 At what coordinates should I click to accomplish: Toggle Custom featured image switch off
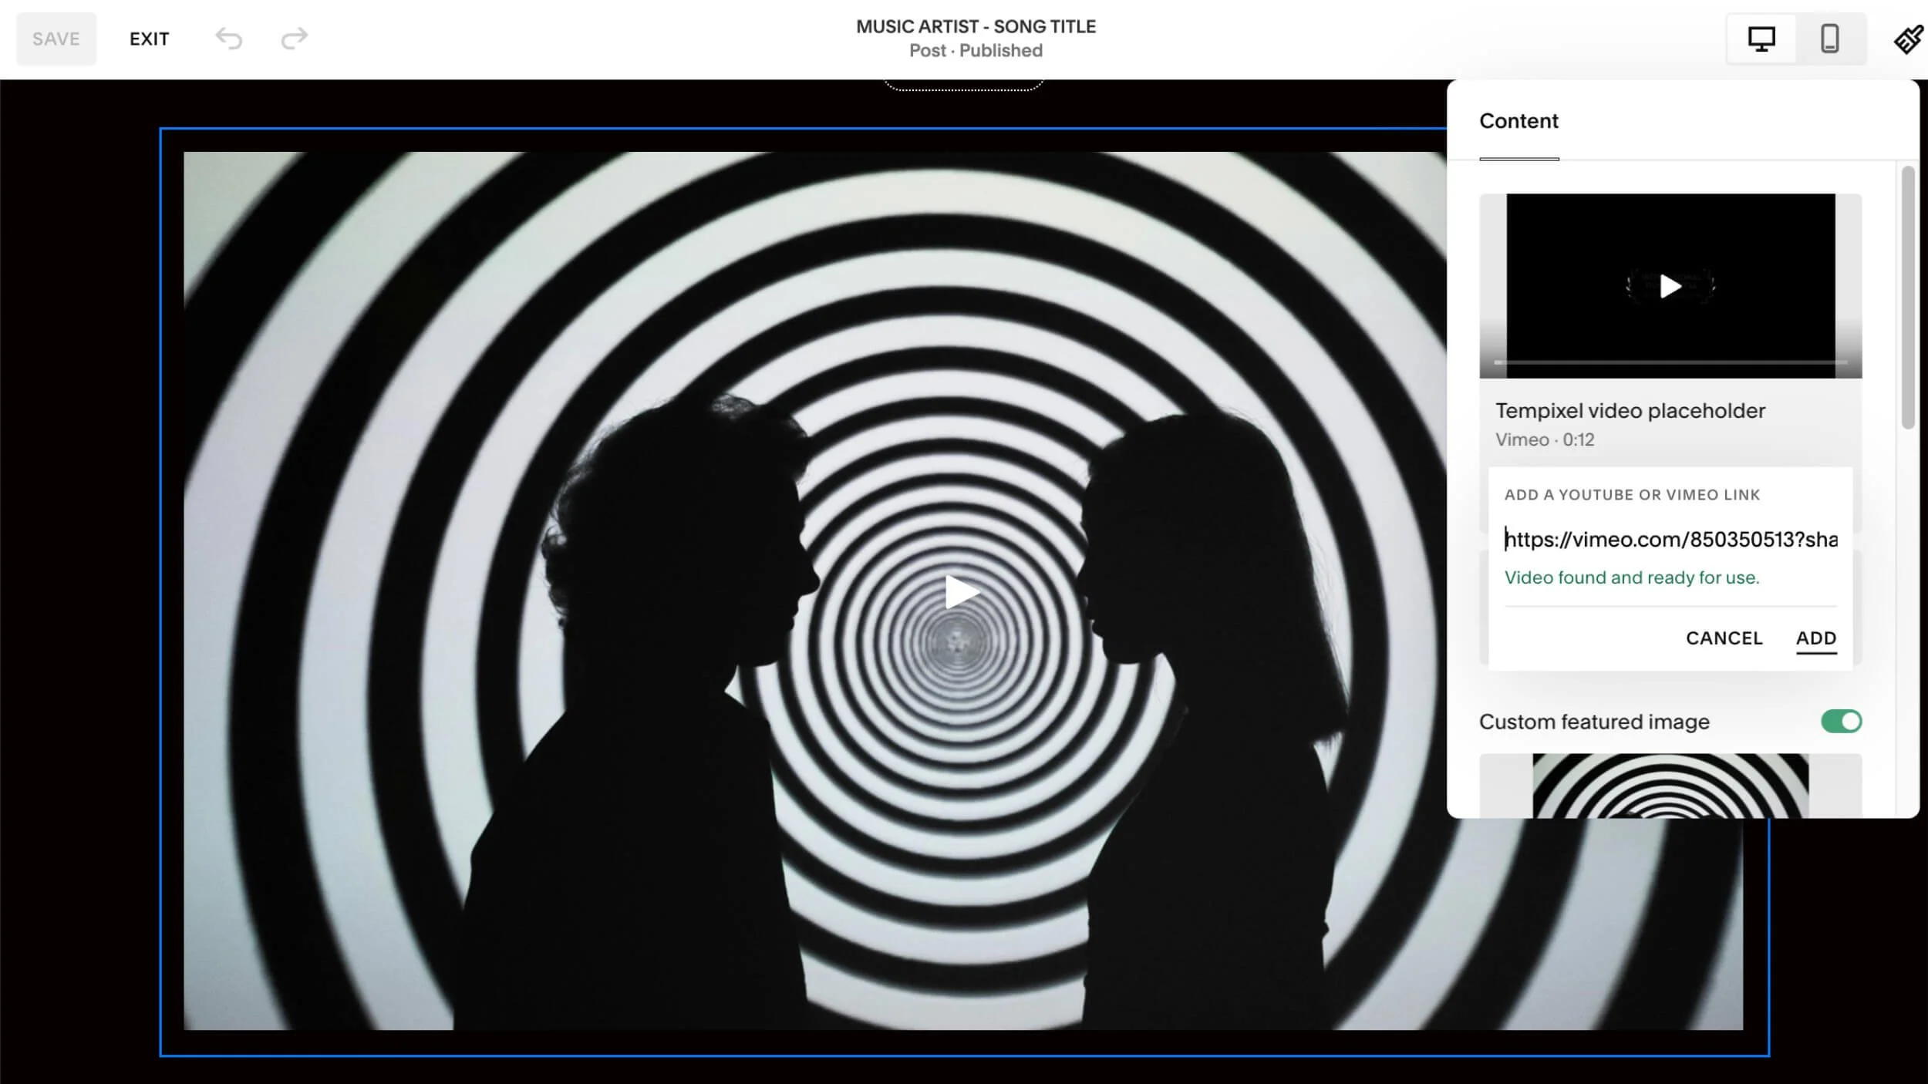[x=1841, y=722]
